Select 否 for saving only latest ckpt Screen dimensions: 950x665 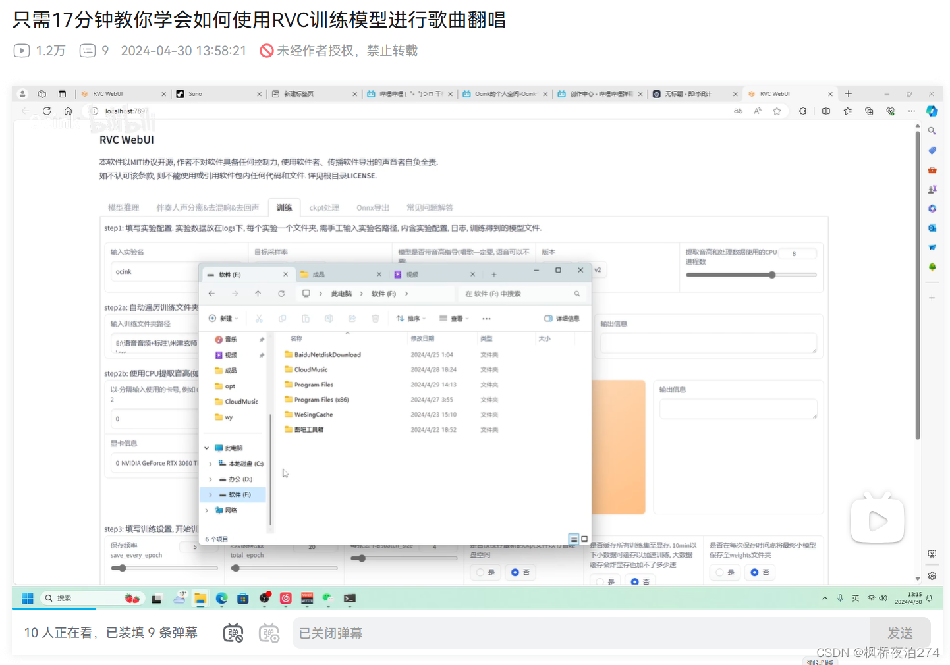coord(520,573)
